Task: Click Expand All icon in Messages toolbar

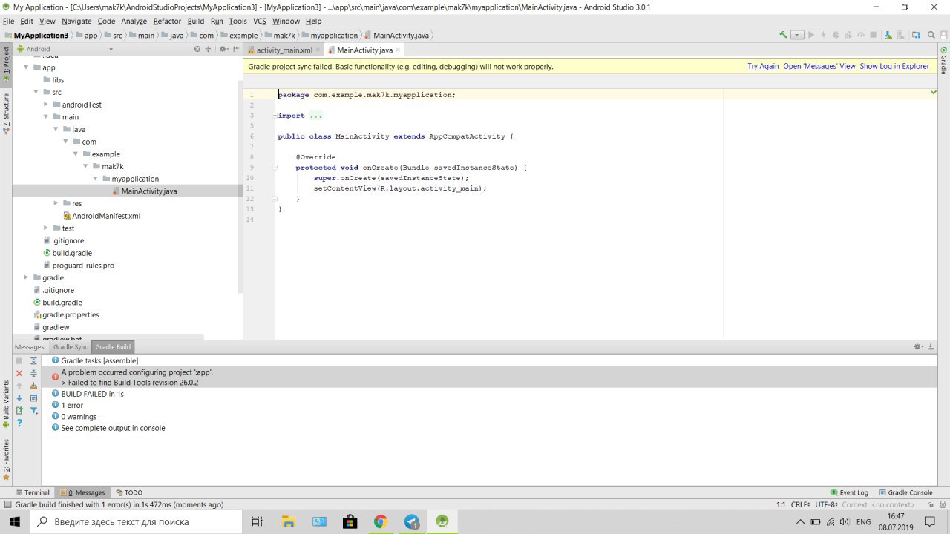Action: pyautogui.click(x=33, y=360)
